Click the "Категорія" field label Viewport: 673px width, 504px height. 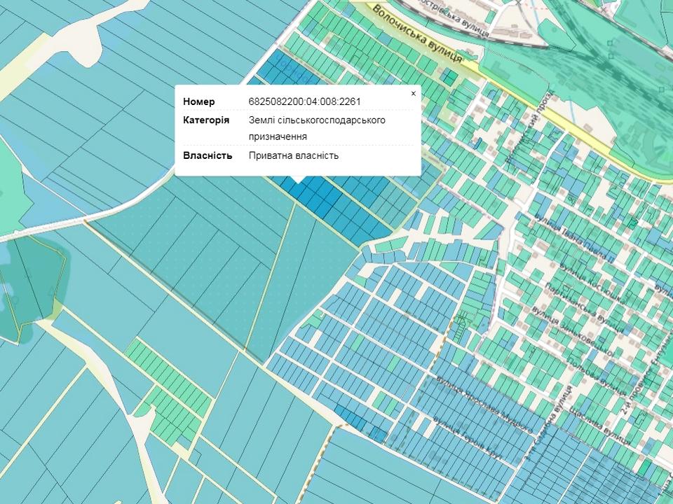205,120
